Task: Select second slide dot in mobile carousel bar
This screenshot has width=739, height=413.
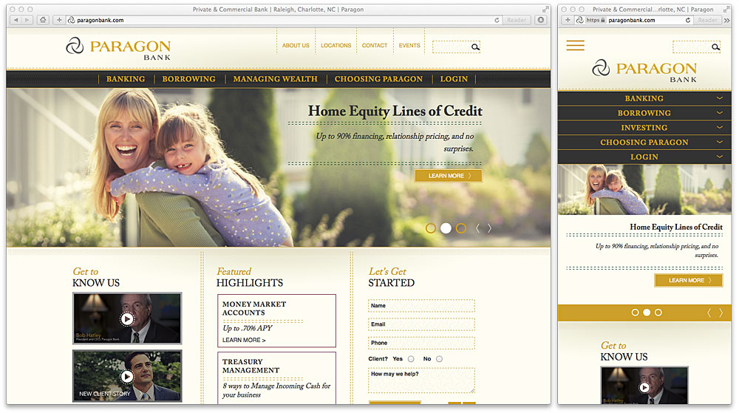Action: 647,313
